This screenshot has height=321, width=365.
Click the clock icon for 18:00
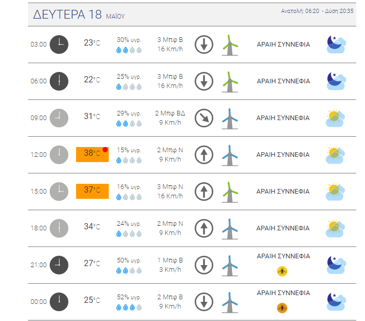click(x=59, y=228)
